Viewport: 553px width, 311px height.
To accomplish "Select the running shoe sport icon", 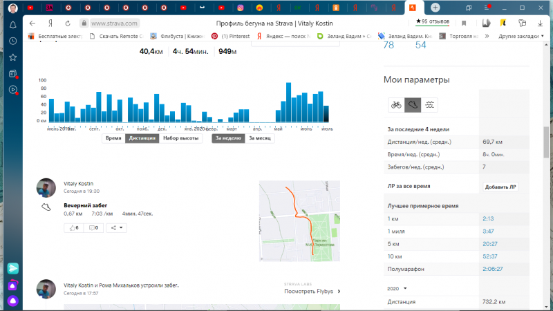I will 413,105.
